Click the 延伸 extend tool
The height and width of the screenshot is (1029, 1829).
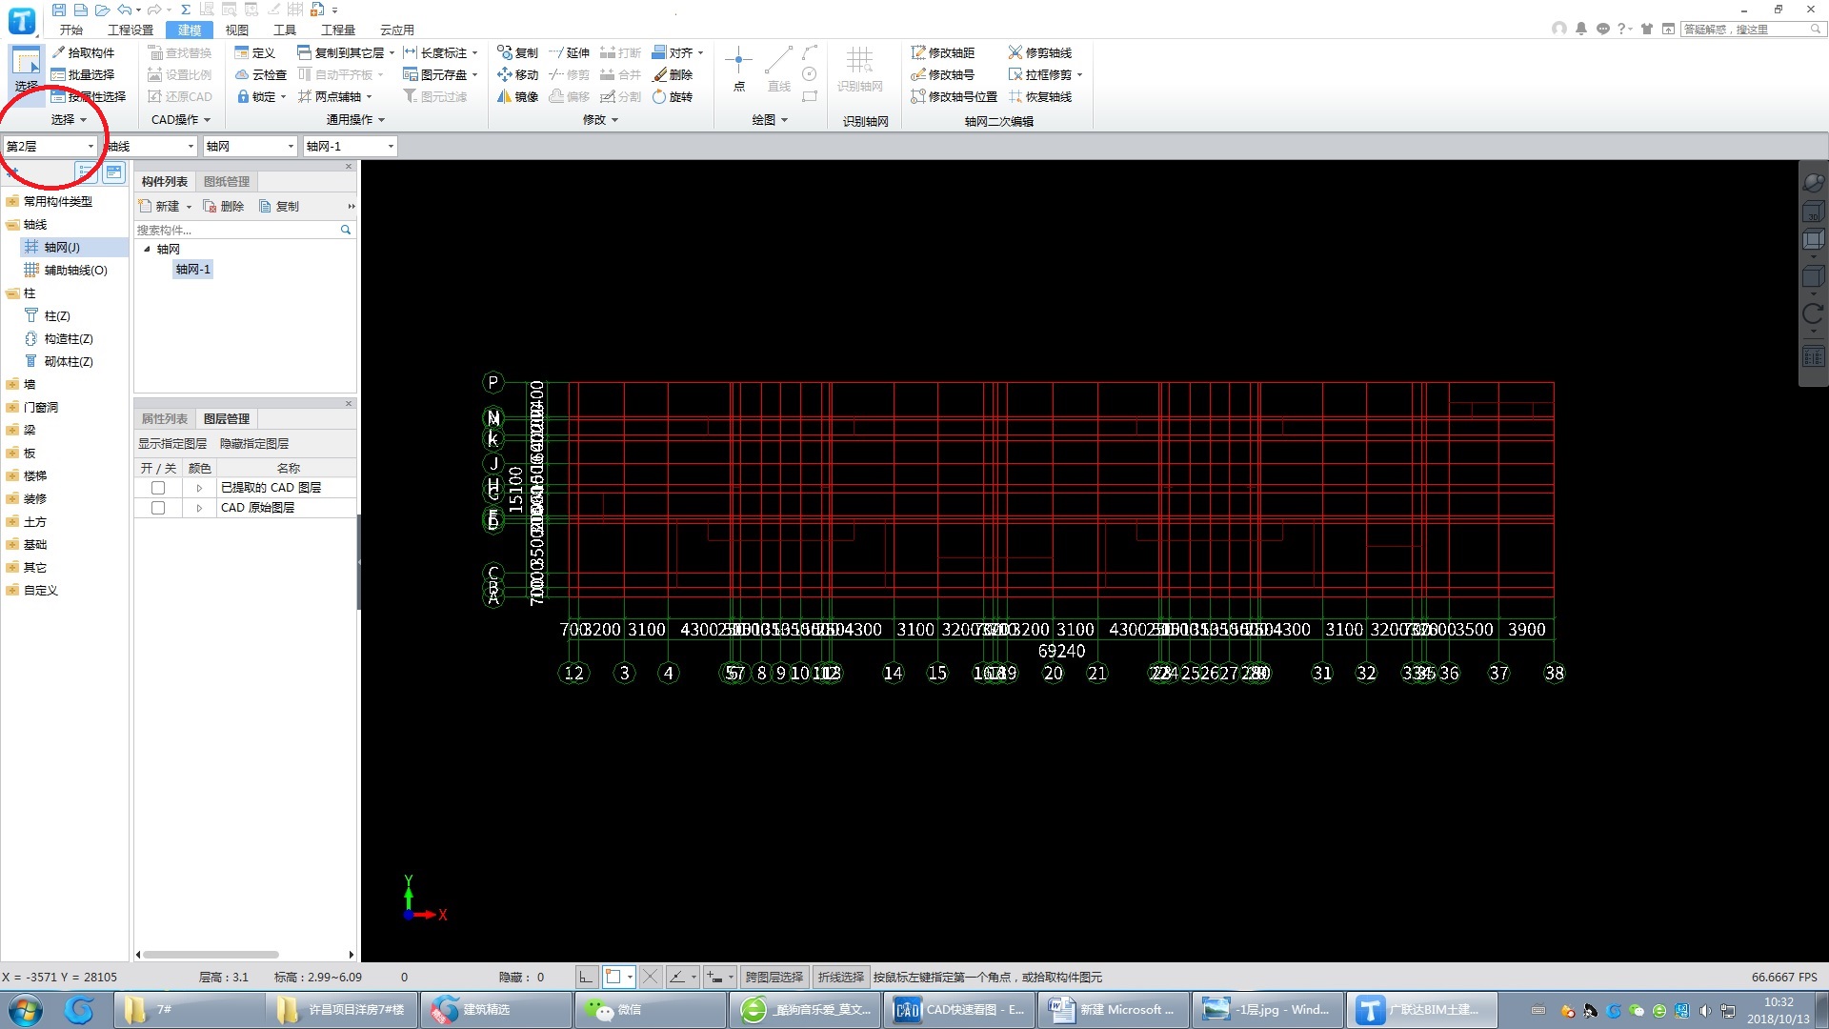click(569, 52)
